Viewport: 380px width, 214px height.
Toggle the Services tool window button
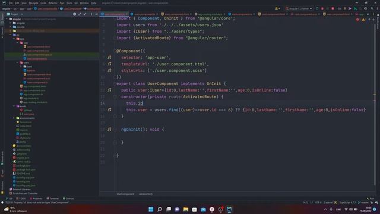pyautogui.click(x=68, y=199)
